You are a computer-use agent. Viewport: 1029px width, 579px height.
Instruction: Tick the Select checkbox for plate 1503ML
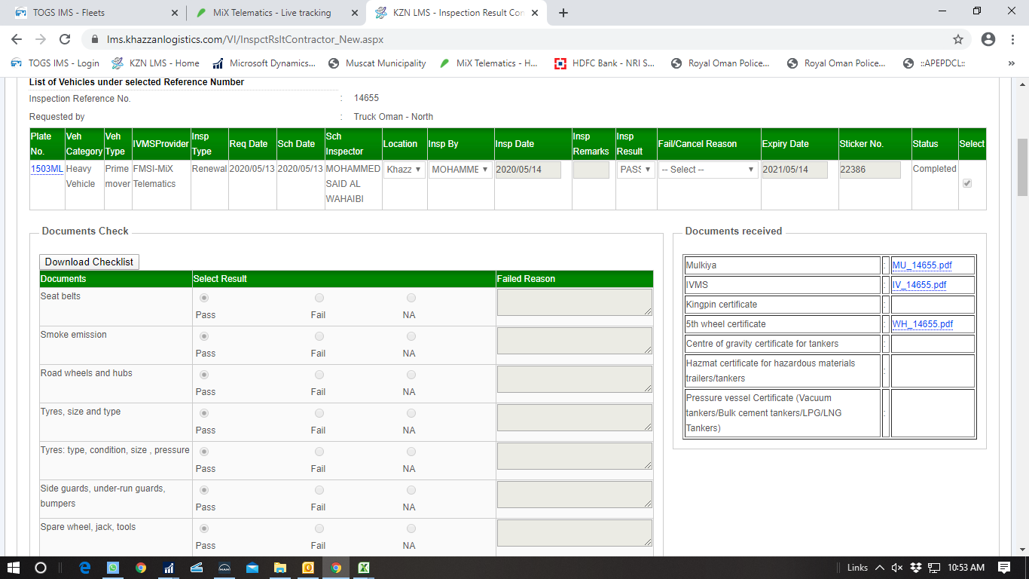(967, 183)
